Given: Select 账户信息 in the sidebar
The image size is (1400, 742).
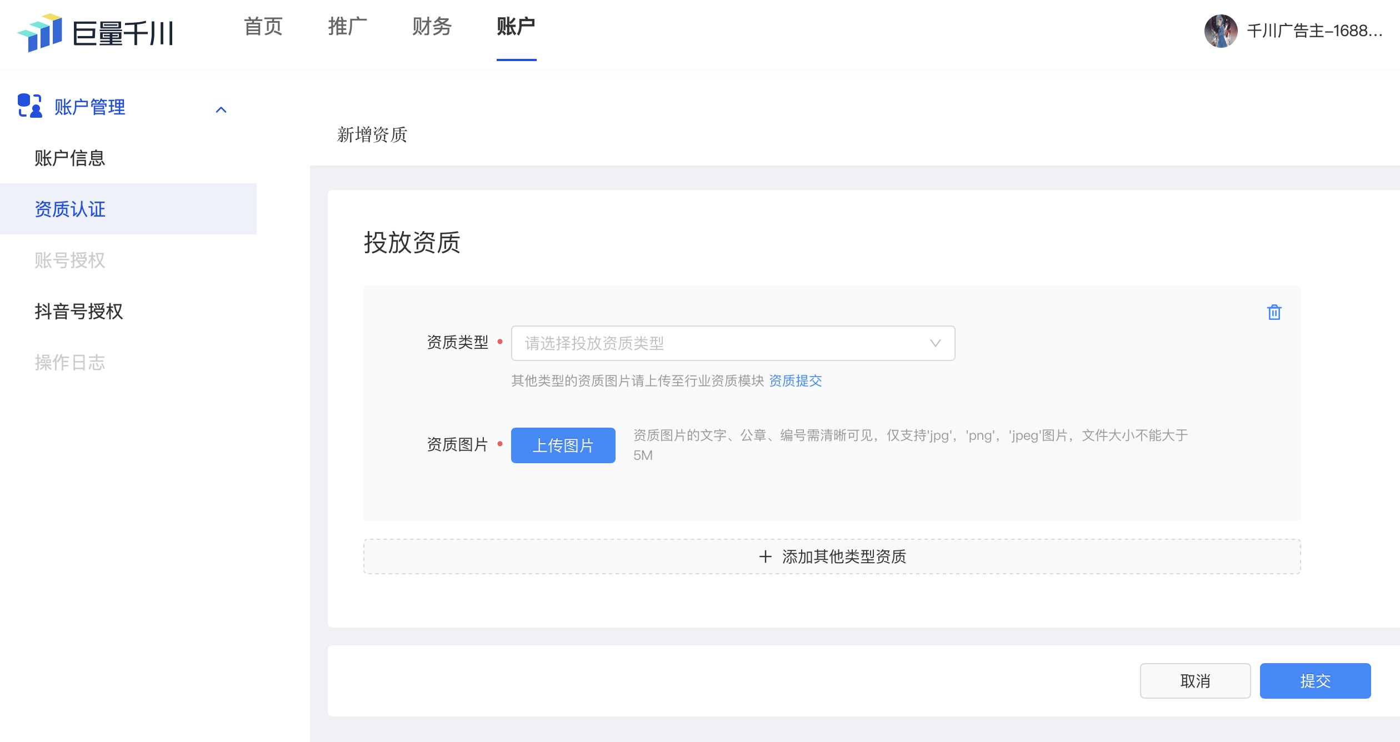Looking at the screenshot, I should [x=69, y=158].
